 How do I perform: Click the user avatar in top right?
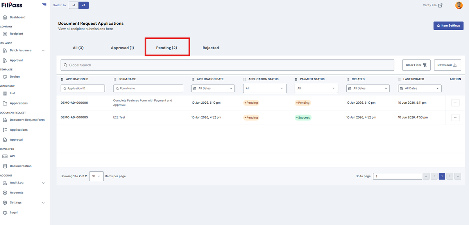point(459,5)
